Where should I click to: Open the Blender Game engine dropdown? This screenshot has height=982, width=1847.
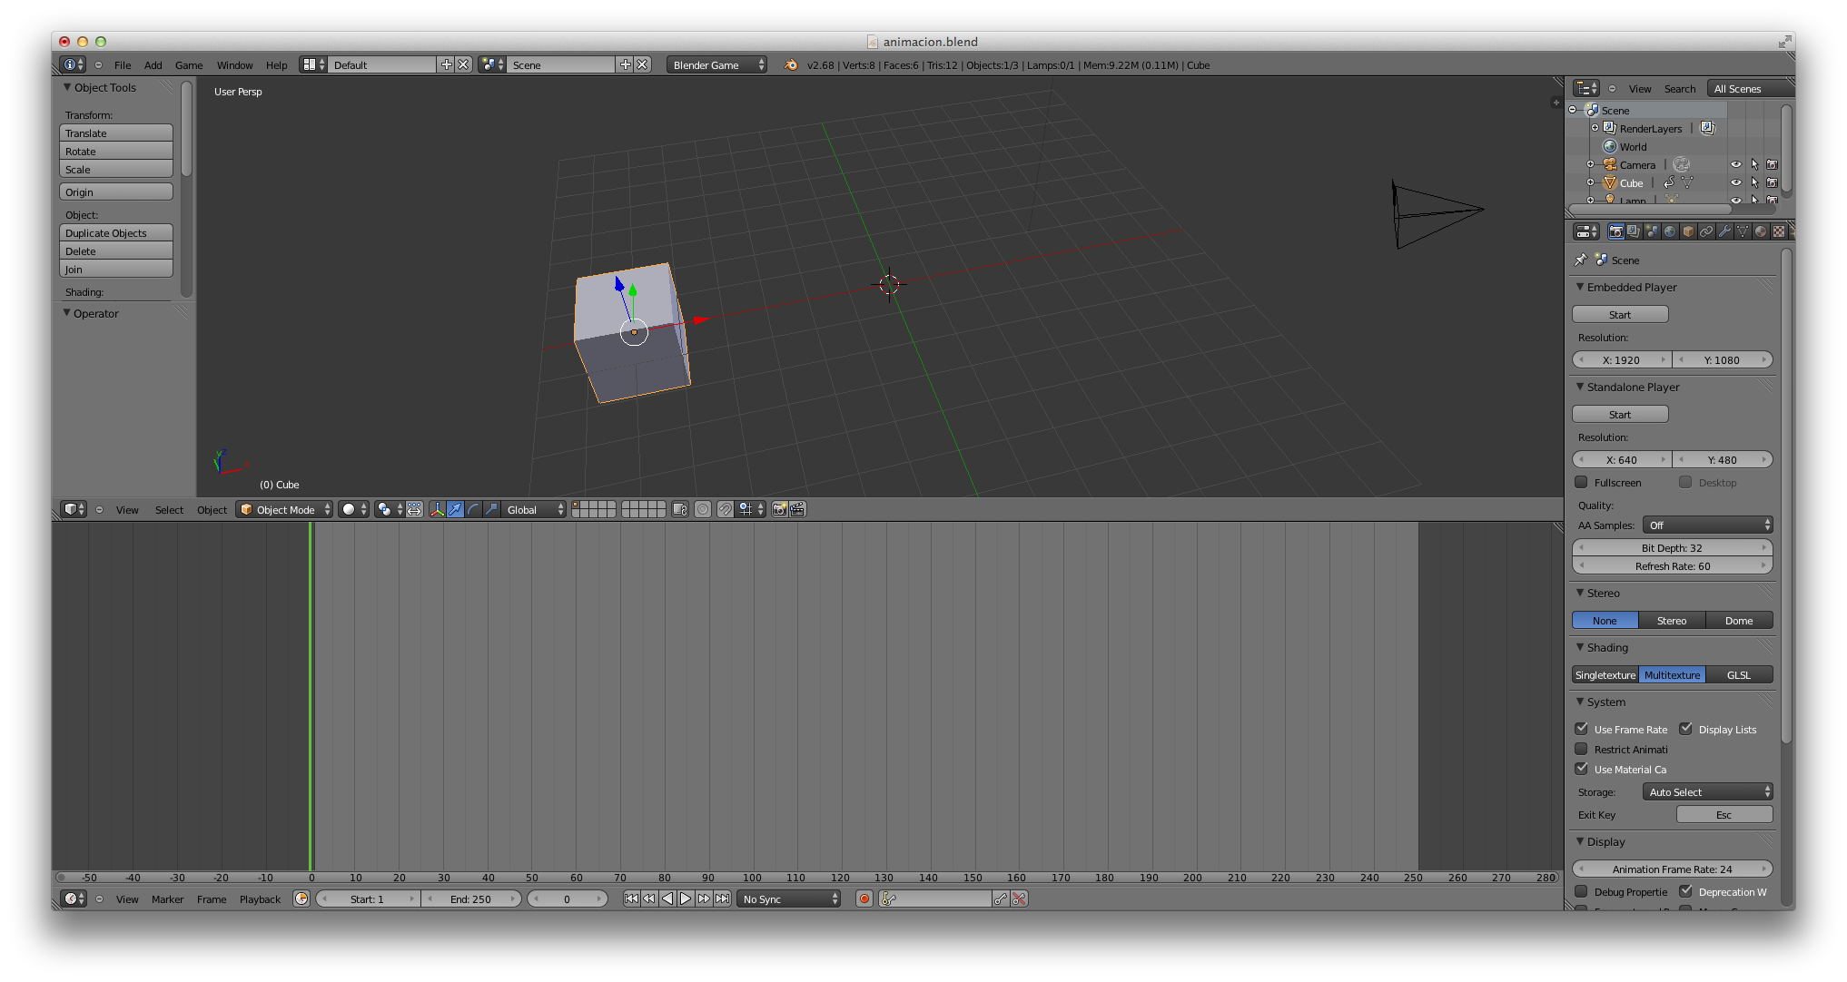pos(716,65)
